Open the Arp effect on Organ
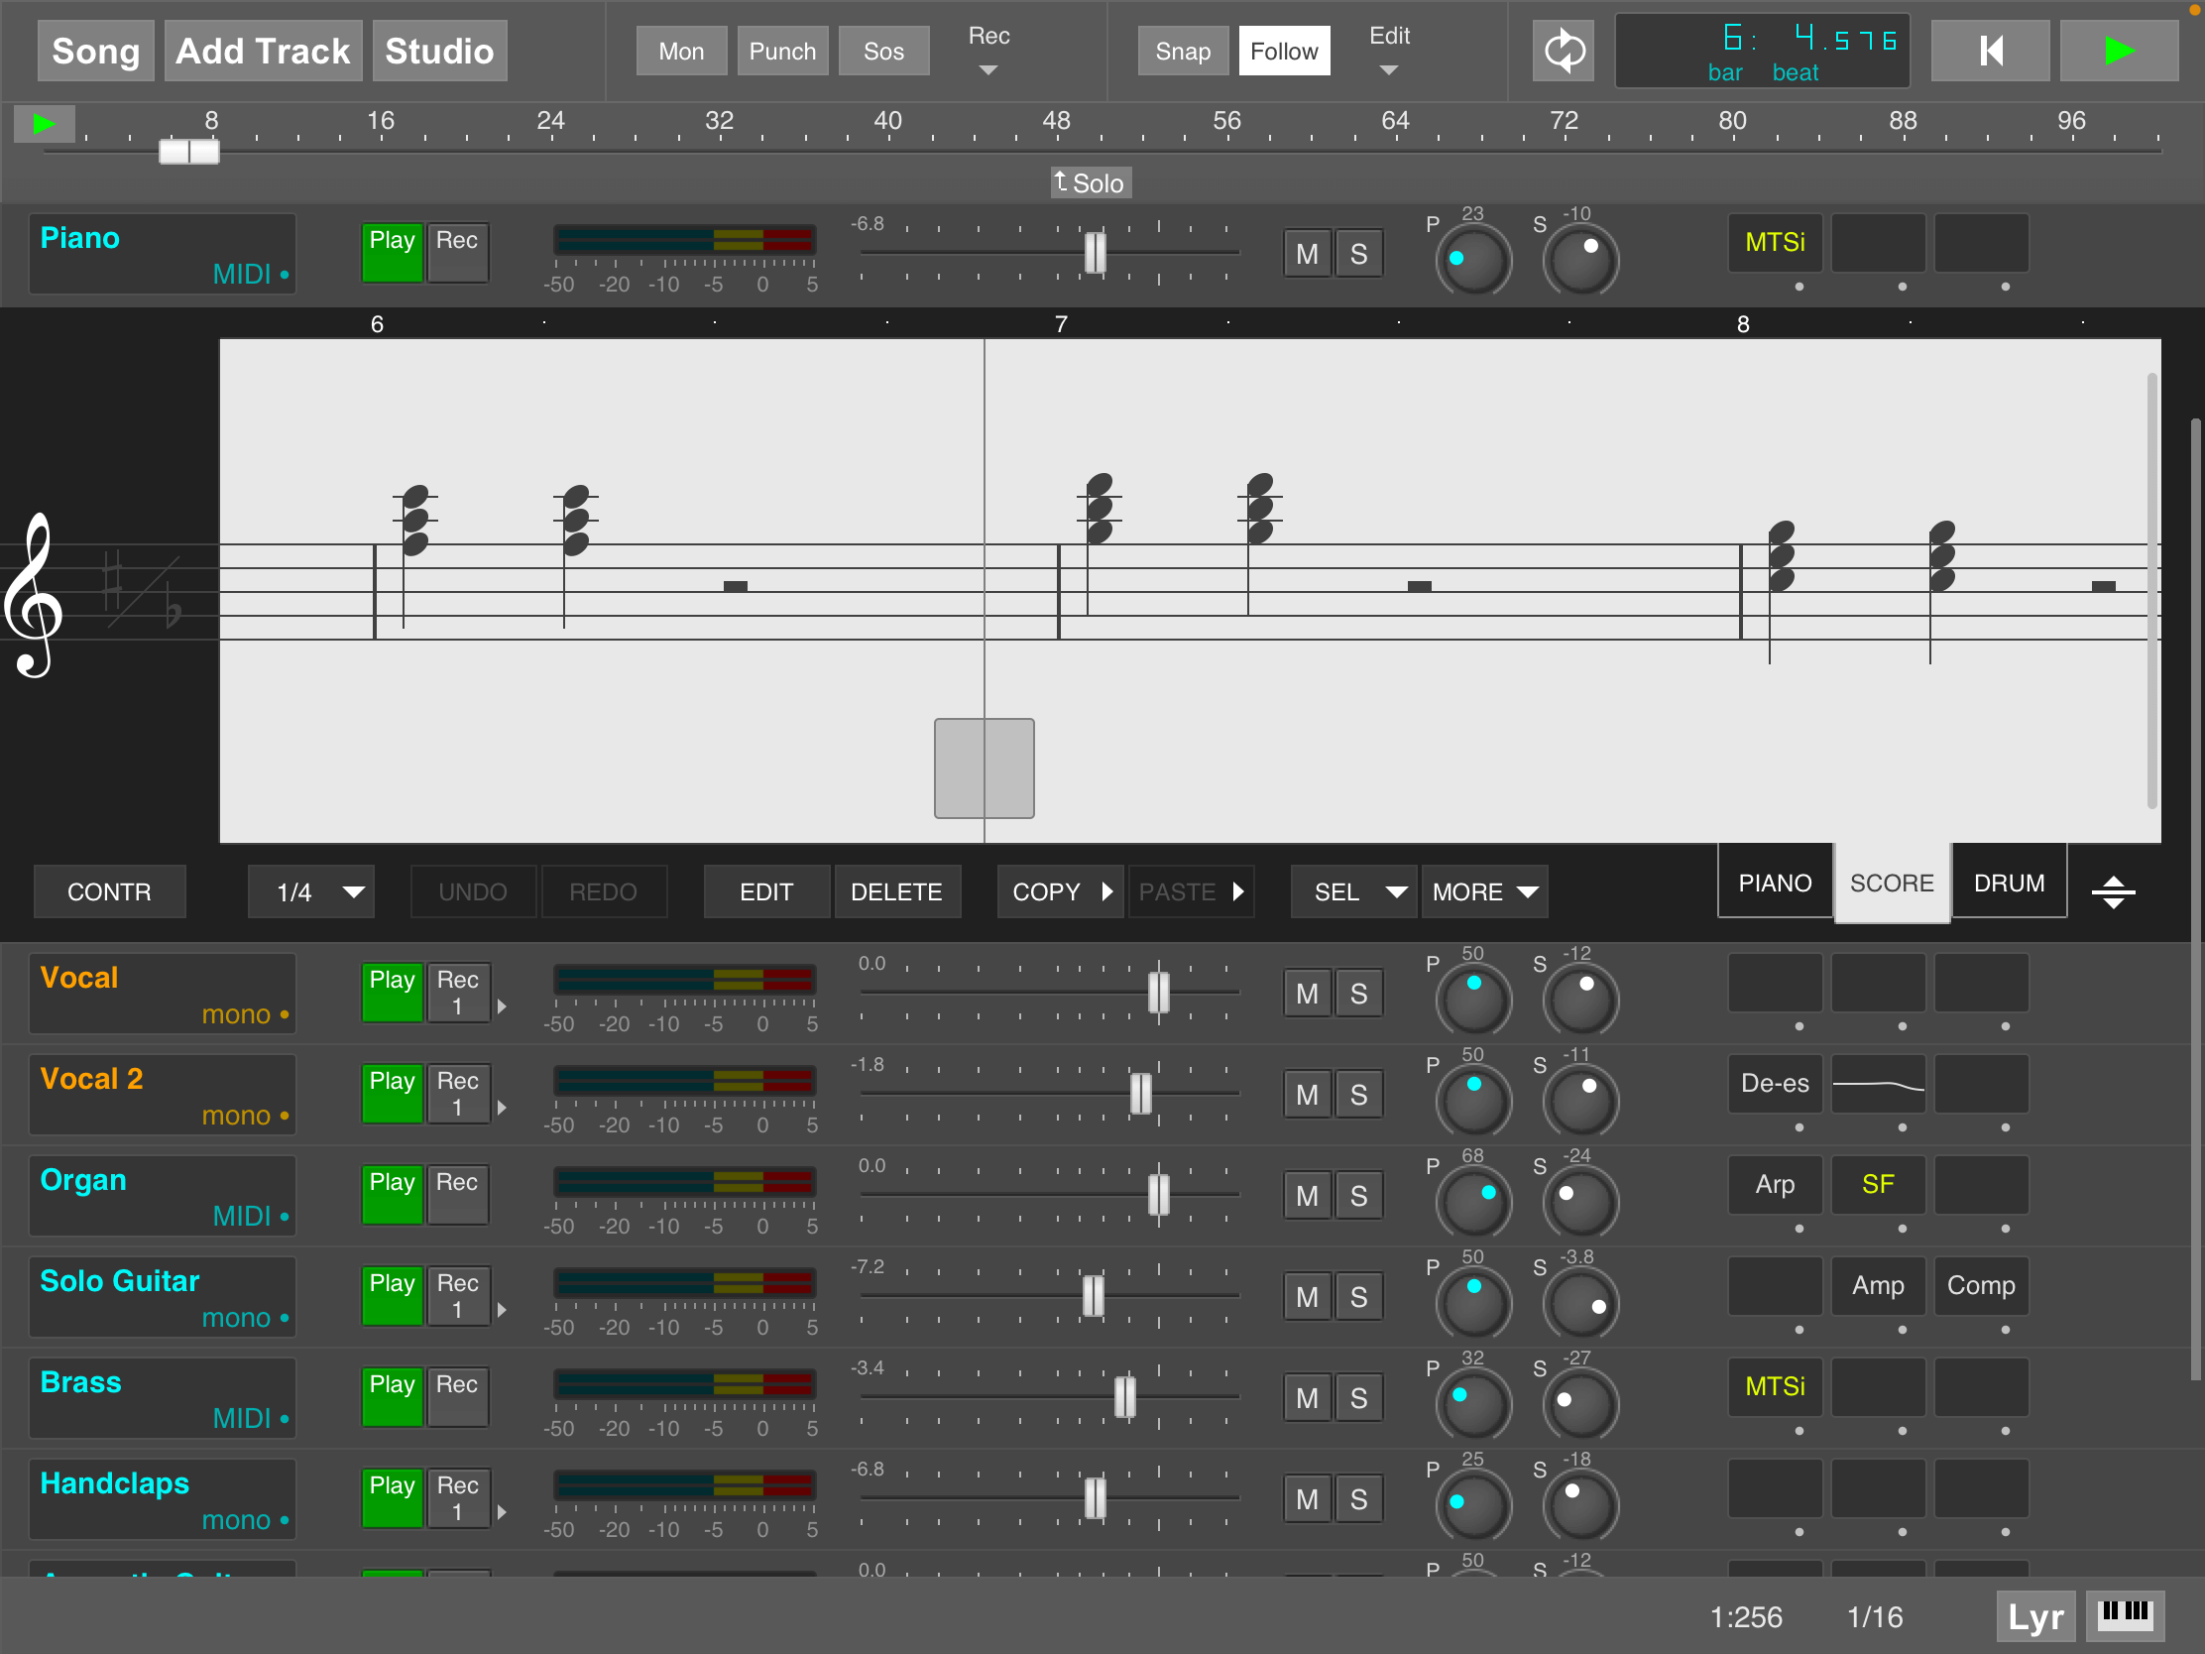 click(x=1775, y=1184)
